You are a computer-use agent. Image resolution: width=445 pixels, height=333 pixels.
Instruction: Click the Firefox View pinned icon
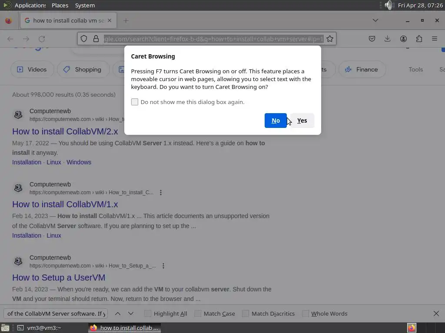point(9,20)
